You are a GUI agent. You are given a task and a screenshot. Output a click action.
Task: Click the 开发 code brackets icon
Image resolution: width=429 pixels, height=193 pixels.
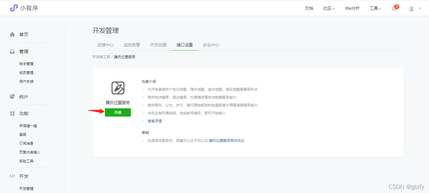(x=12, y=176)
